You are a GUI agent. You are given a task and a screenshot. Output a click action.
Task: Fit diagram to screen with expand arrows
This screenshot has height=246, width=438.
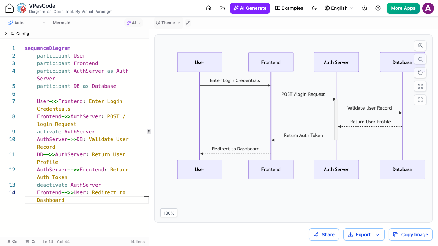coord(420,86)
